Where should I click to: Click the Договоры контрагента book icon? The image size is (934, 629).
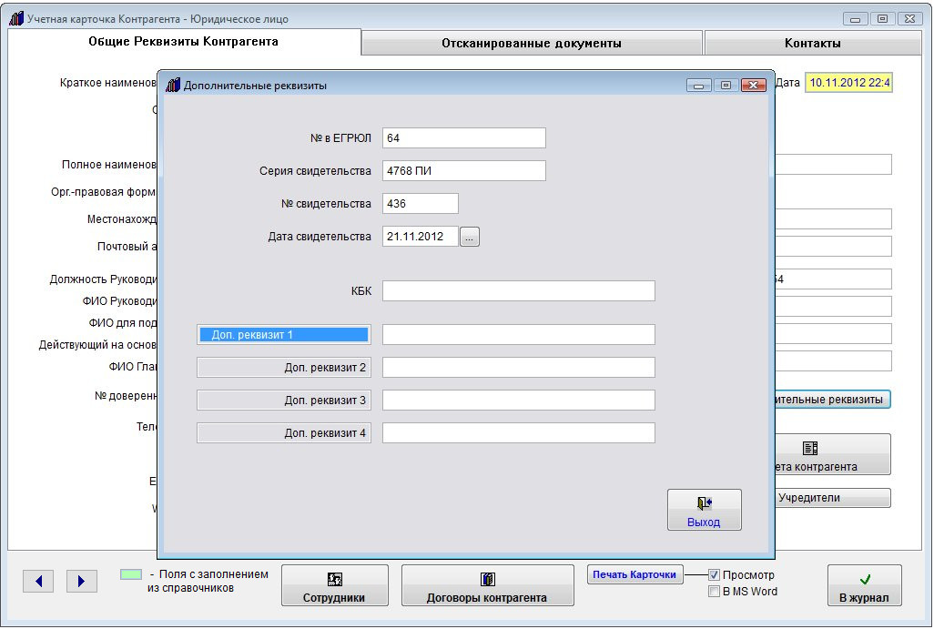488,579
